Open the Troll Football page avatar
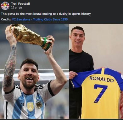123x120 pixels. coord(5,6)
